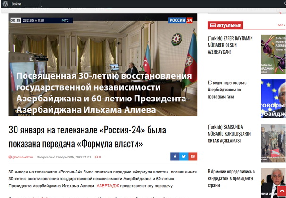Open the flower thumbnail for Zafer Bayramı
286x198 pixels.
(x=273, y=54)
